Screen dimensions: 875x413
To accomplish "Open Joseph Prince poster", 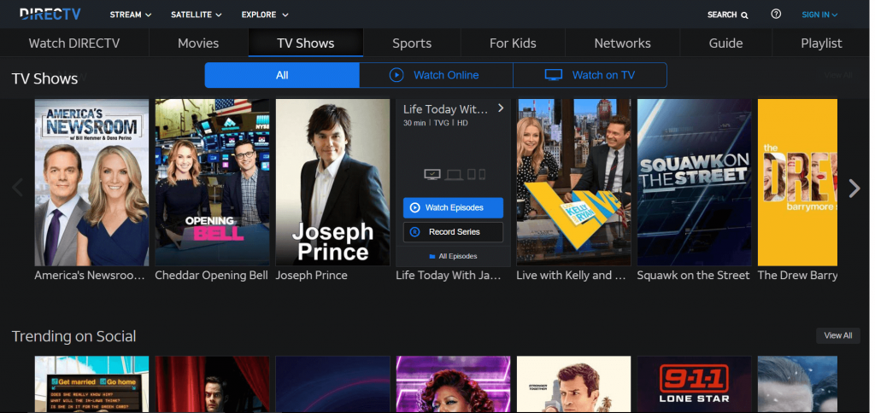I will tap(332, 183).
